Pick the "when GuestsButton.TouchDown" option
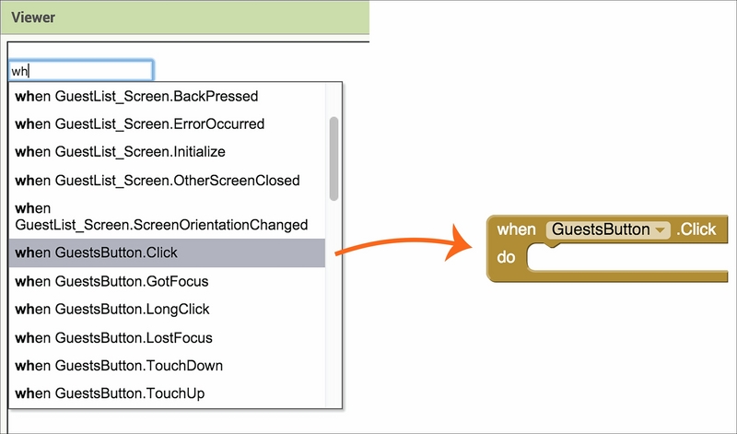The image size is (737, 434). pyautogui.click(x=119, y=366)
